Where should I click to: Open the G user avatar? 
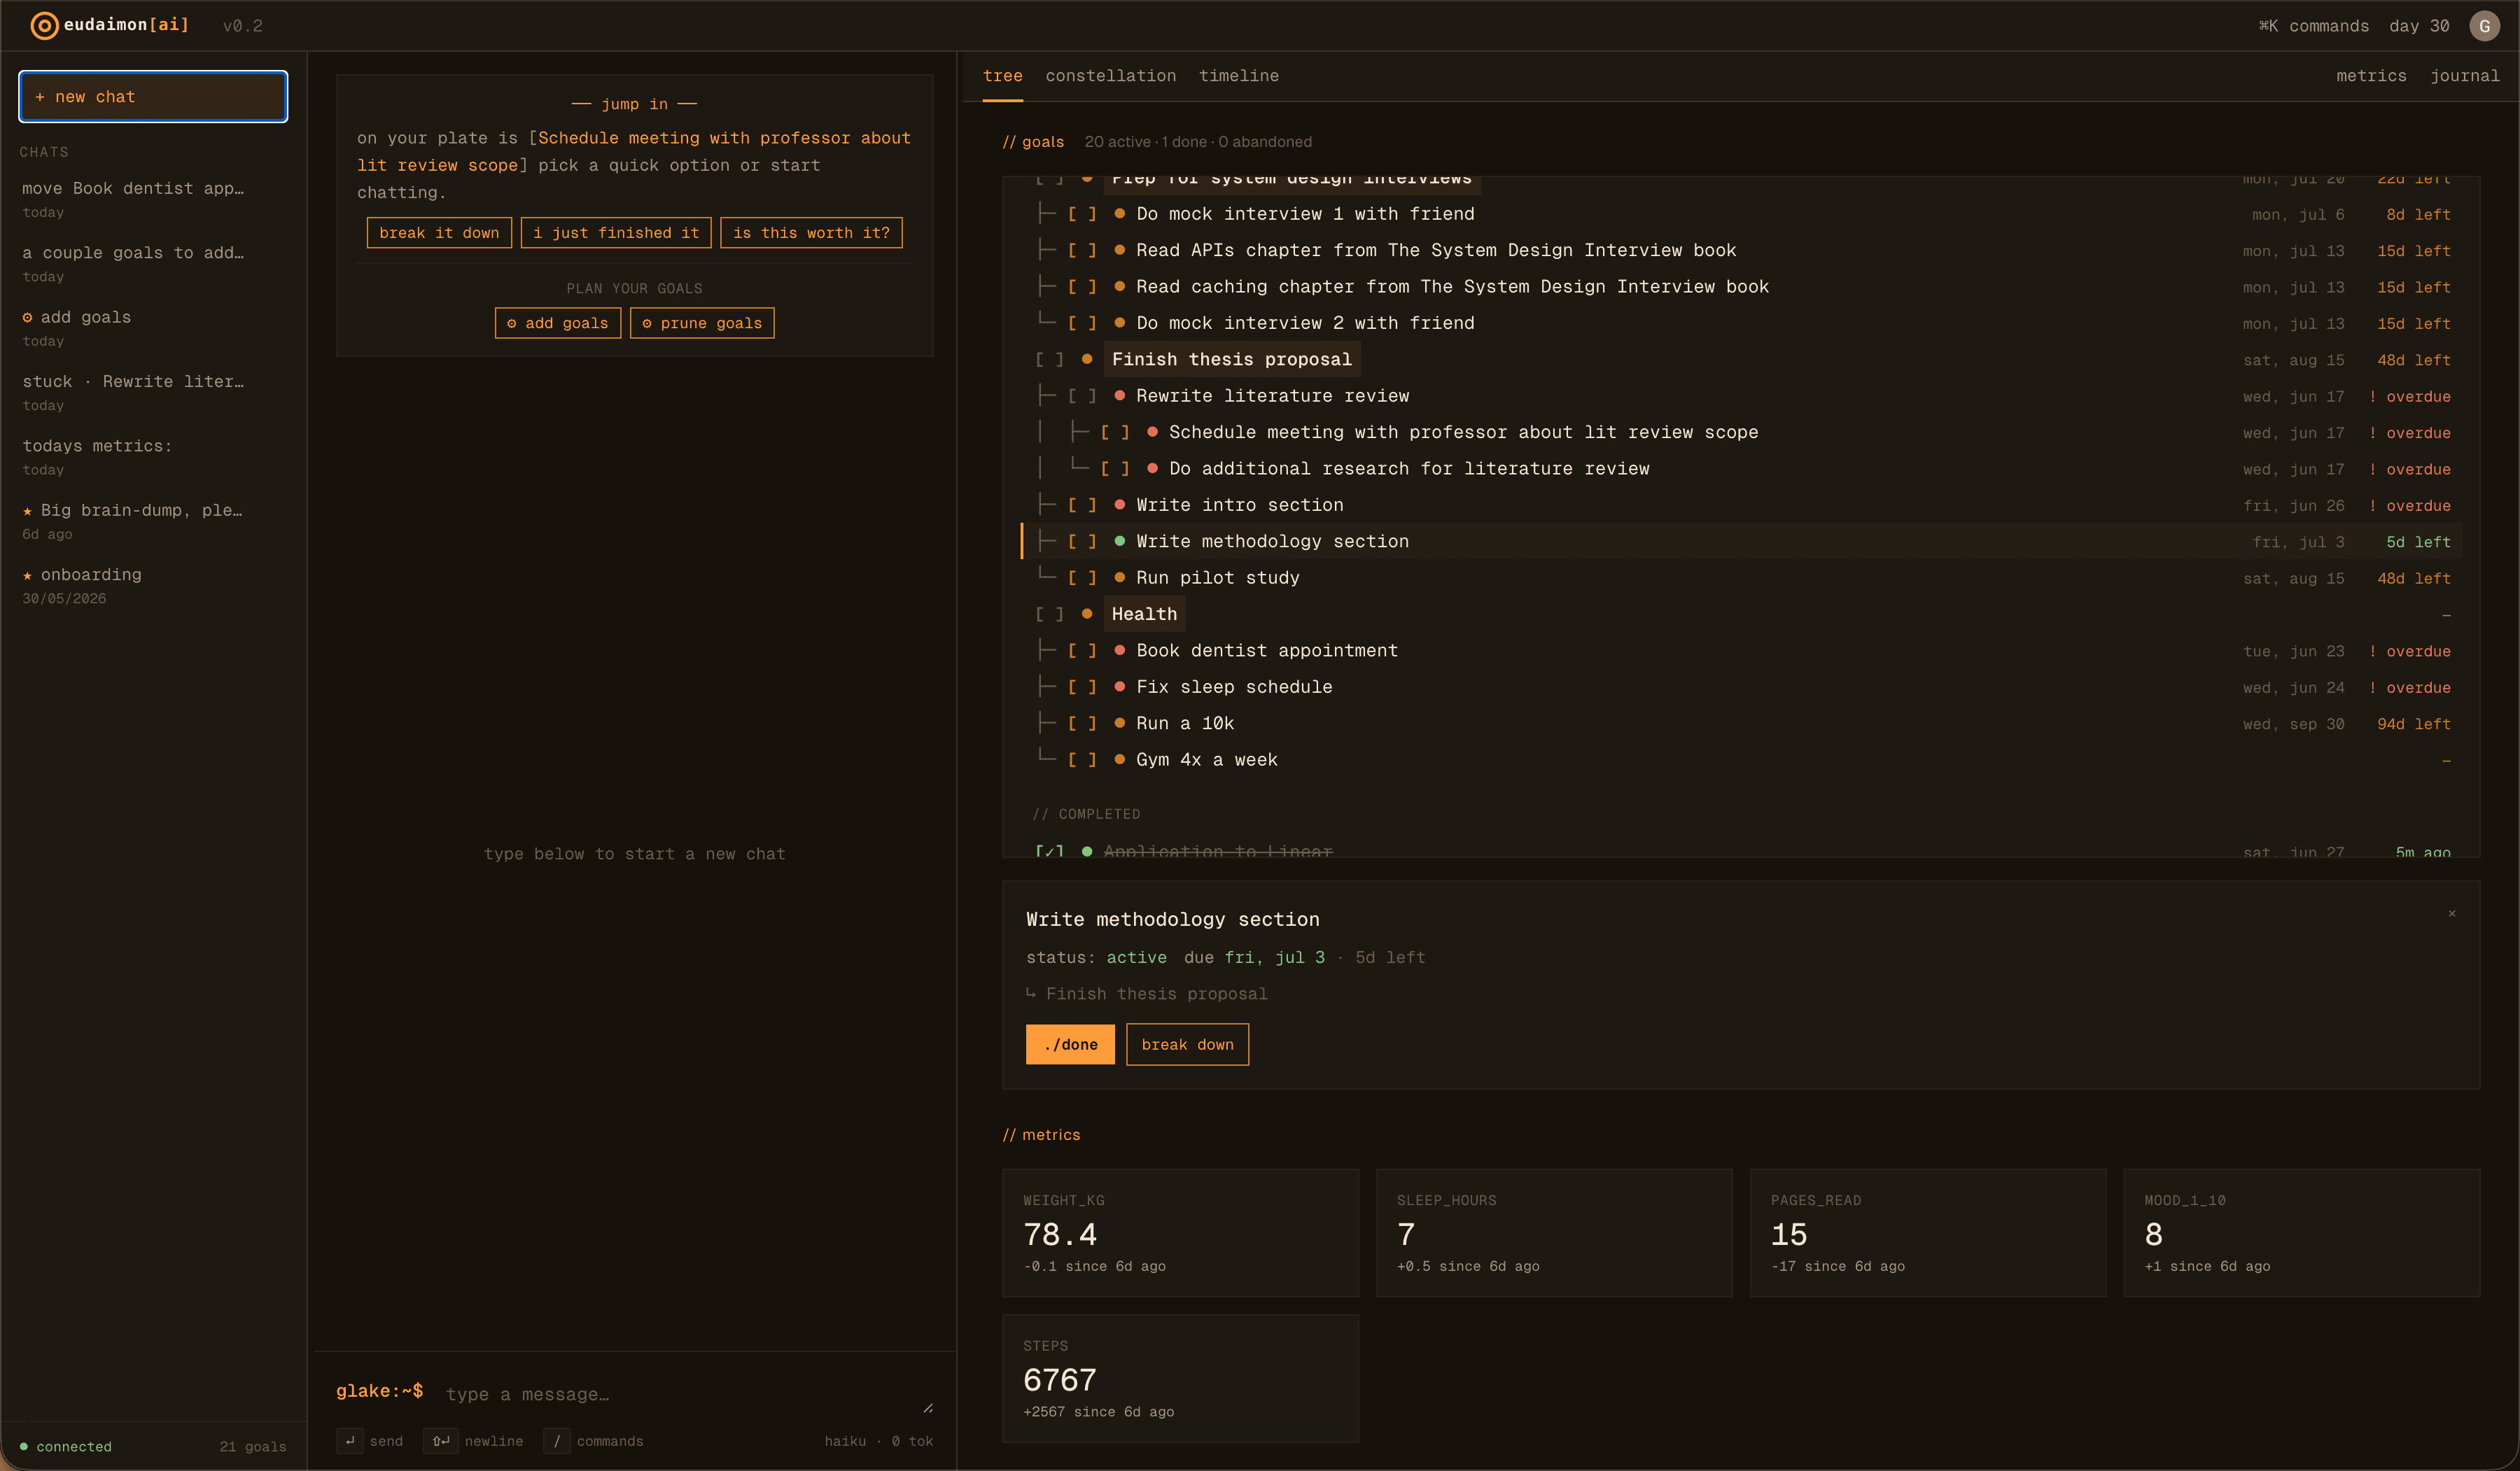pyautogui.click(x=2484, y=26)
